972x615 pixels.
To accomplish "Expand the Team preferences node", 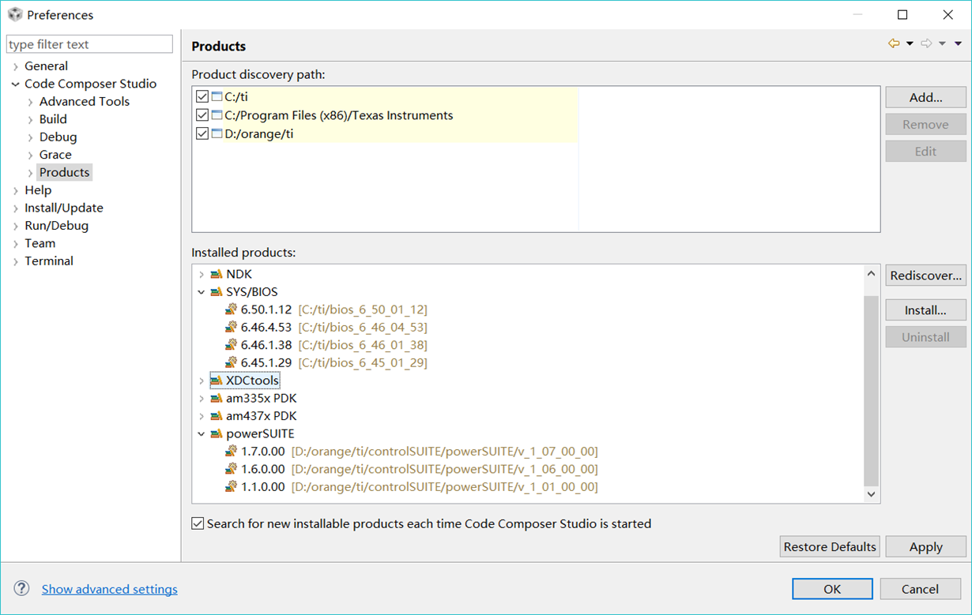I will point(16,244).
